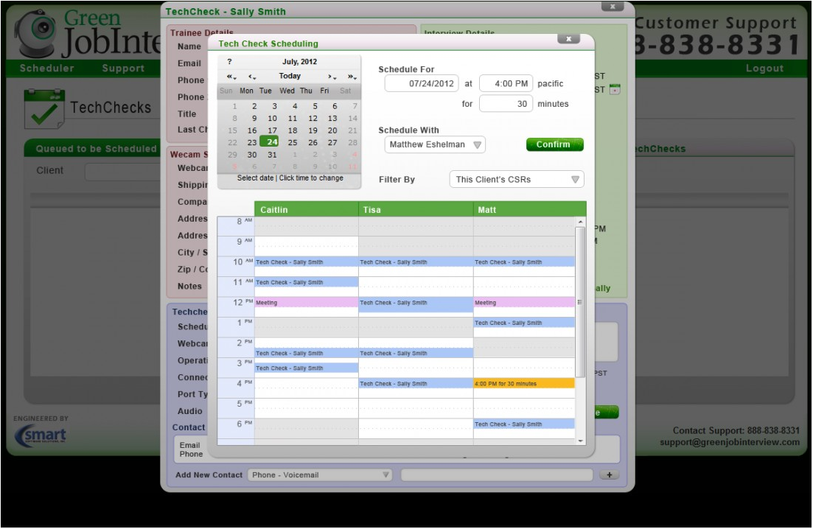Image resolution: width=813 pixels, height=529 pixels.
Task: Select July 17 in the calendar
Action: 272,130
